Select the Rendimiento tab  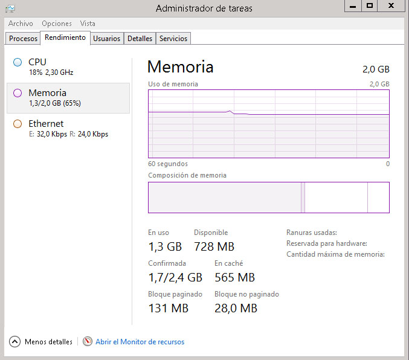(x=65, y=37)
